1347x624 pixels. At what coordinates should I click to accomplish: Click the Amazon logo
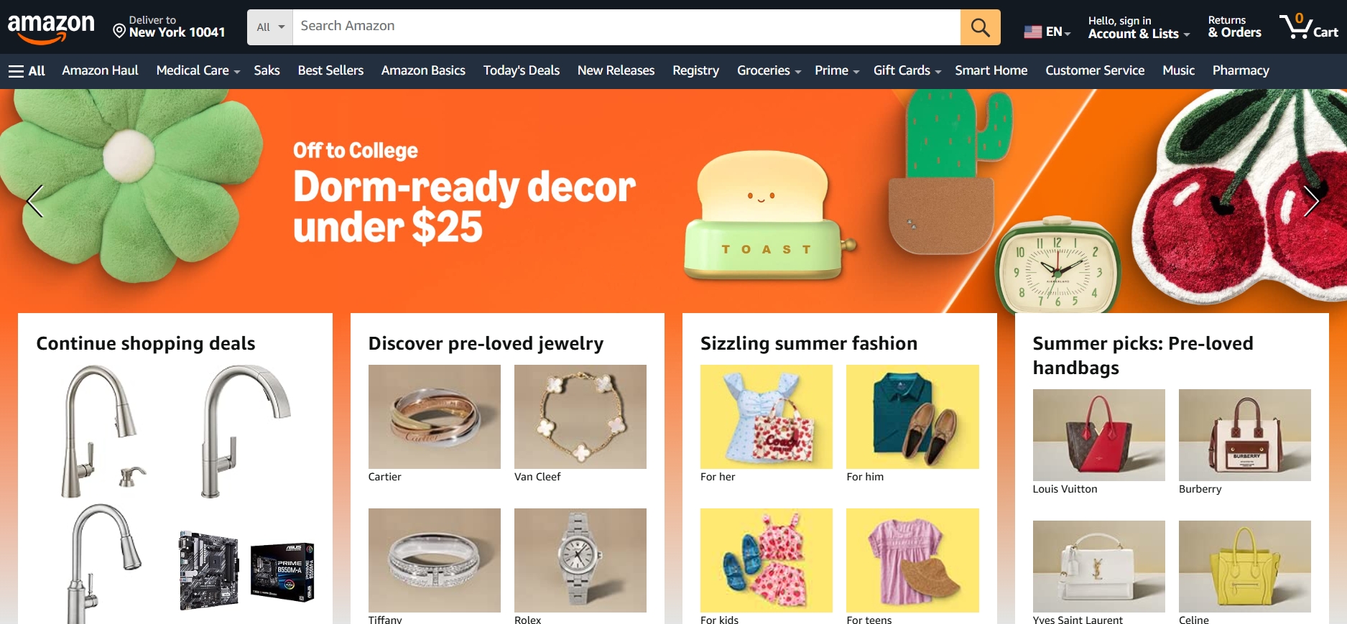(51, 28)
